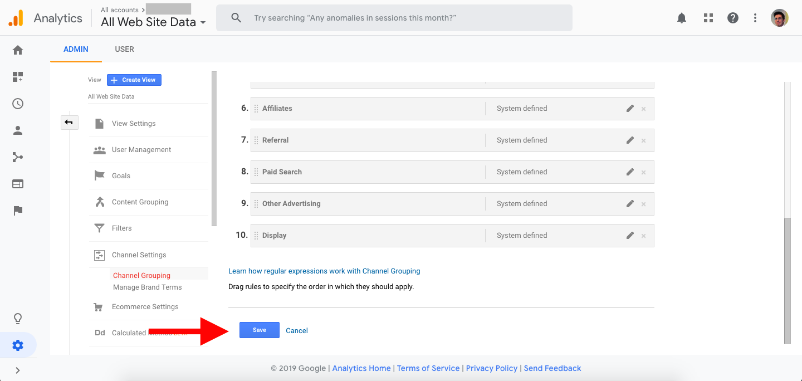Open Realtime reports via the clock icon
802x381 pixels.
tap(17, 104)
